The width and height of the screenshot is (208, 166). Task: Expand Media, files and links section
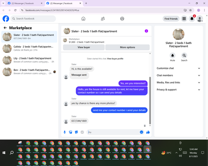(178, 83)
